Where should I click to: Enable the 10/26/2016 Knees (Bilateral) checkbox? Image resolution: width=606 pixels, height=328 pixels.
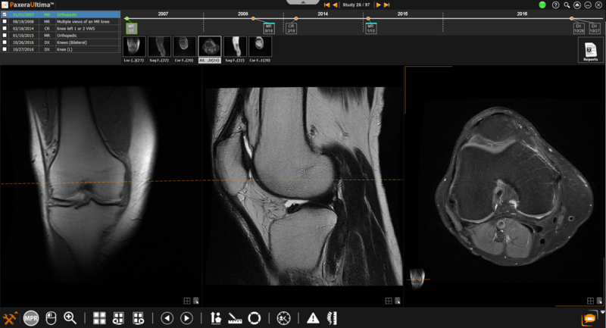click(x=5, y=42)
